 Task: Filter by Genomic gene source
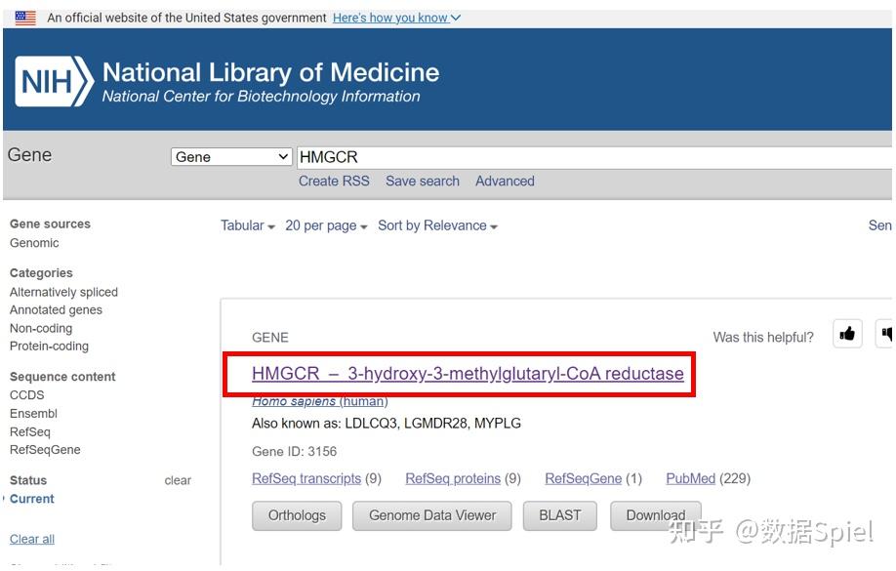[34, 243]
